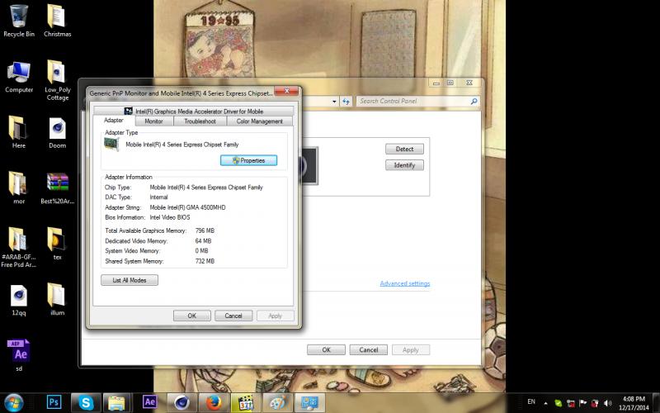
Task: Open the Action Center flag icon
Action: coord(583,403)
